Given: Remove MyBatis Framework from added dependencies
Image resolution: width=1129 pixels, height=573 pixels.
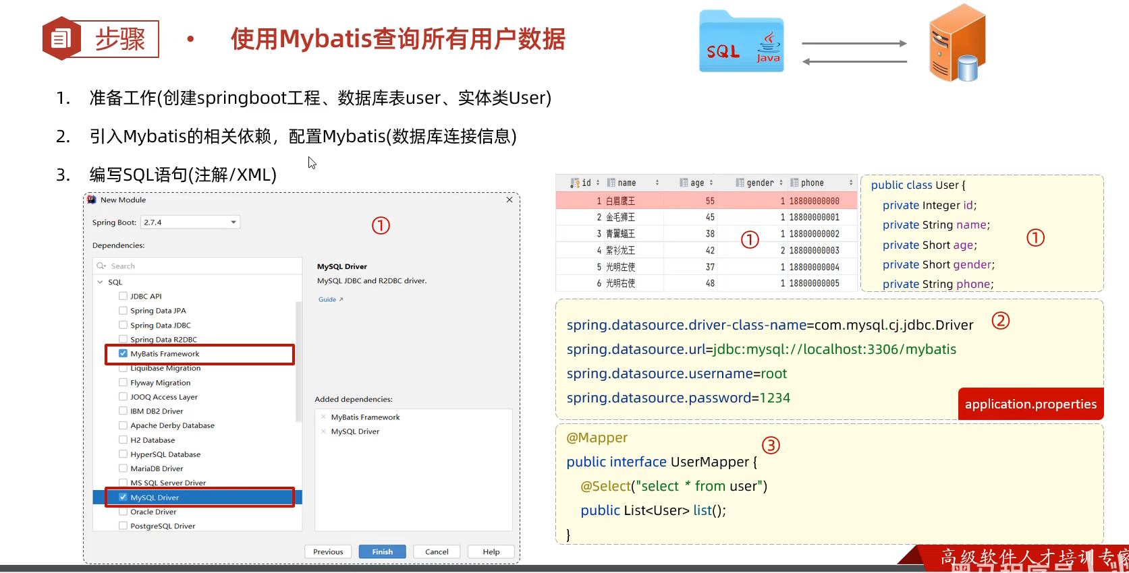Looking at the screenshot, I should pyautogui.click(x=324, y=417).
